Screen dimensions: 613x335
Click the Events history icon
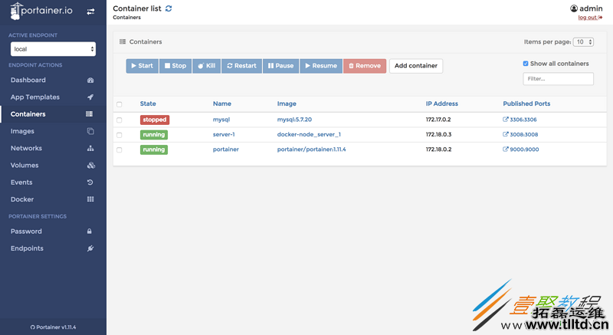tap(90, 182)
